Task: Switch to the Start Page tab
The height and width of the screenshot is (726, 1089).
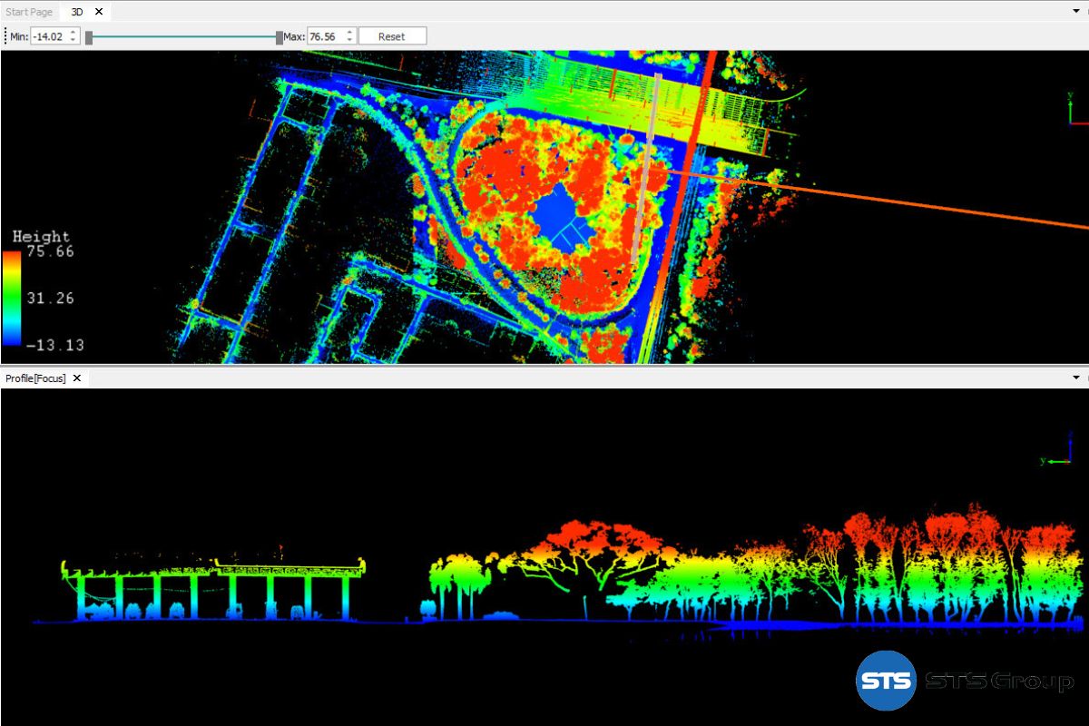Action: click(29, 12)
